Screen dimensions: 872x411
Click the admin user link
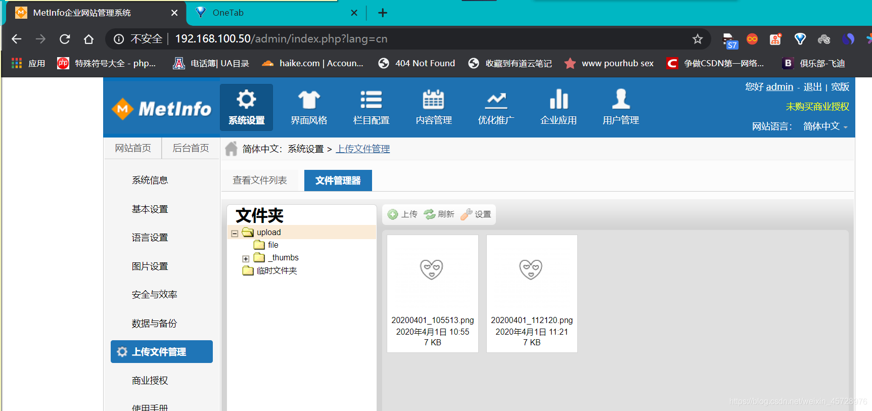click(779, 86)
